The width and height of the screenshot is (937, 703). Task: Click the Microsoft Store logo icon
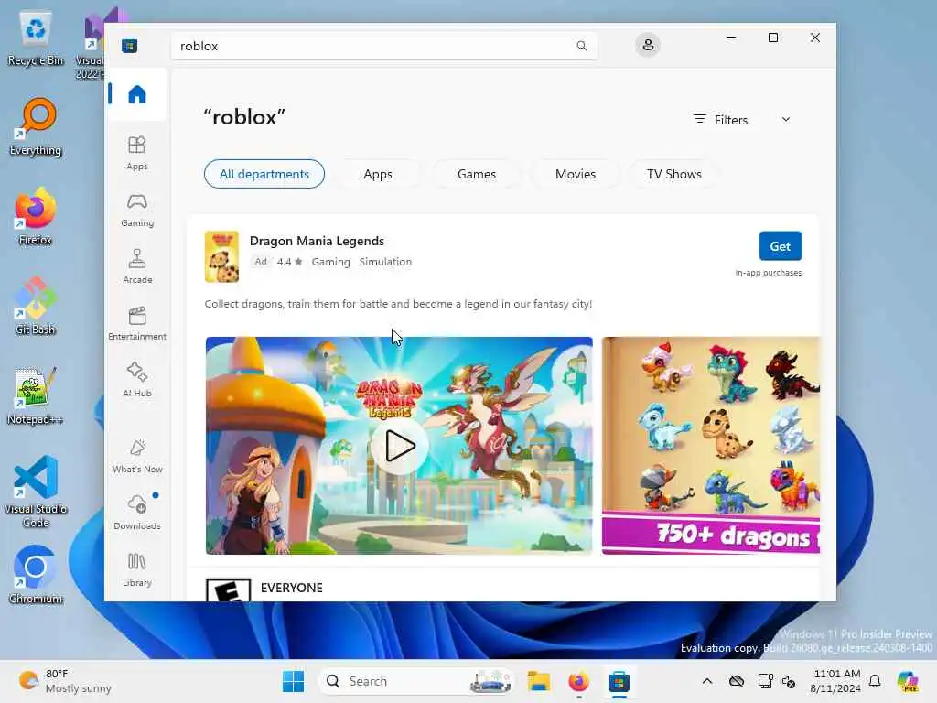(x=130, y=46)
